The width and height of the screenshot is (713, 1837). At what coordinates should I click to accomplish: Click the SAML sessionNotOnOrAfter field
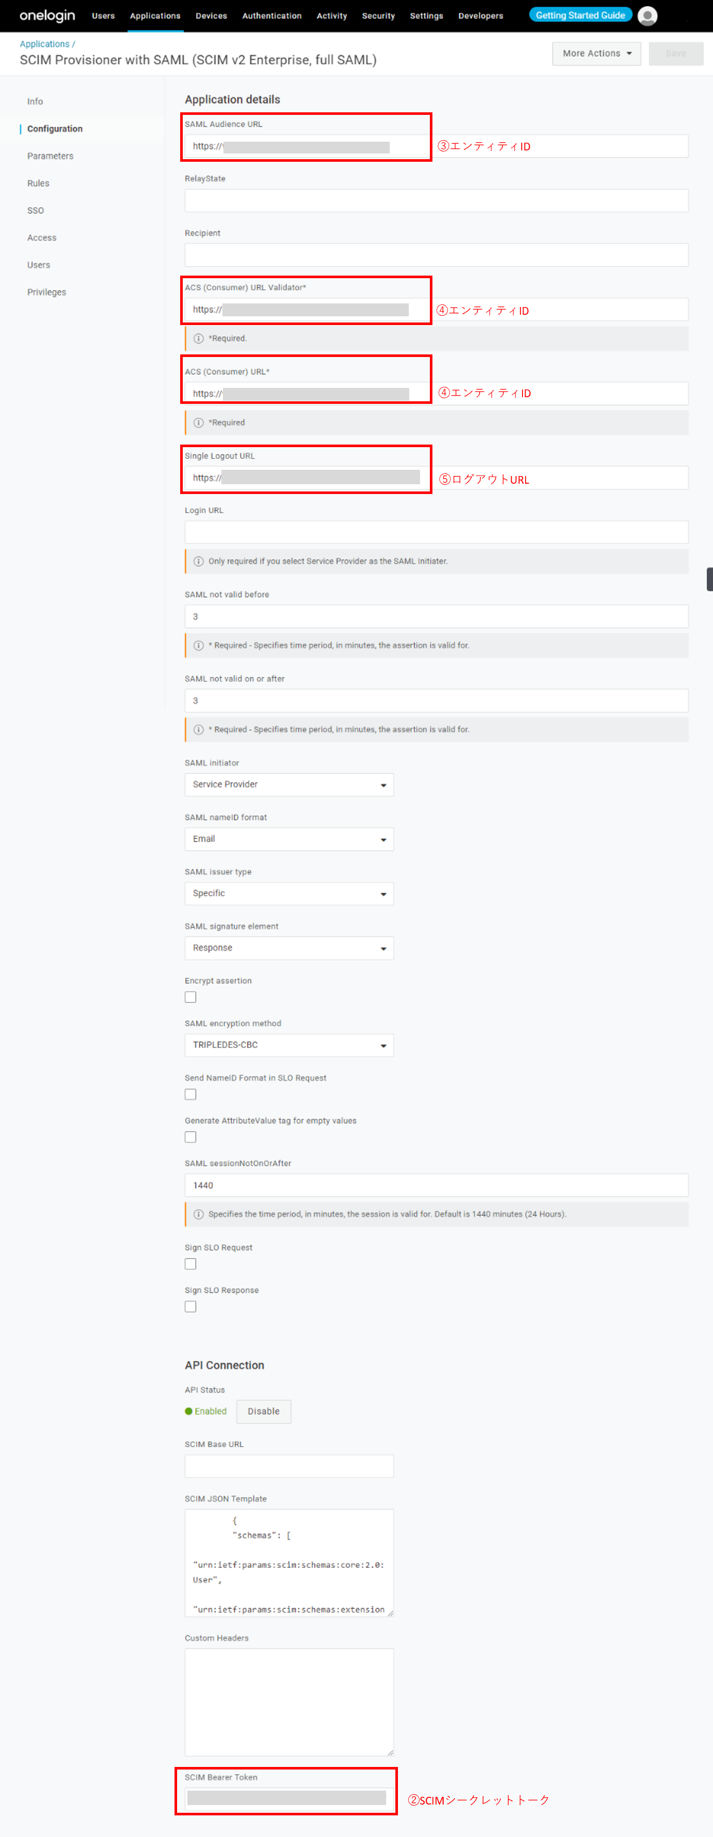point(437,1185)
